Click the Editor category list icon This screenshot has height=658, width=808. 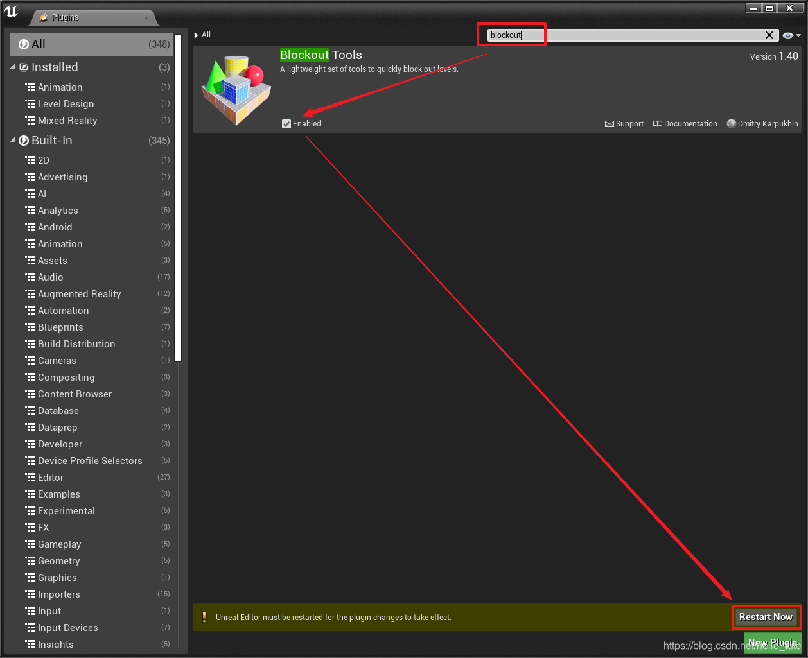[30, 478]
